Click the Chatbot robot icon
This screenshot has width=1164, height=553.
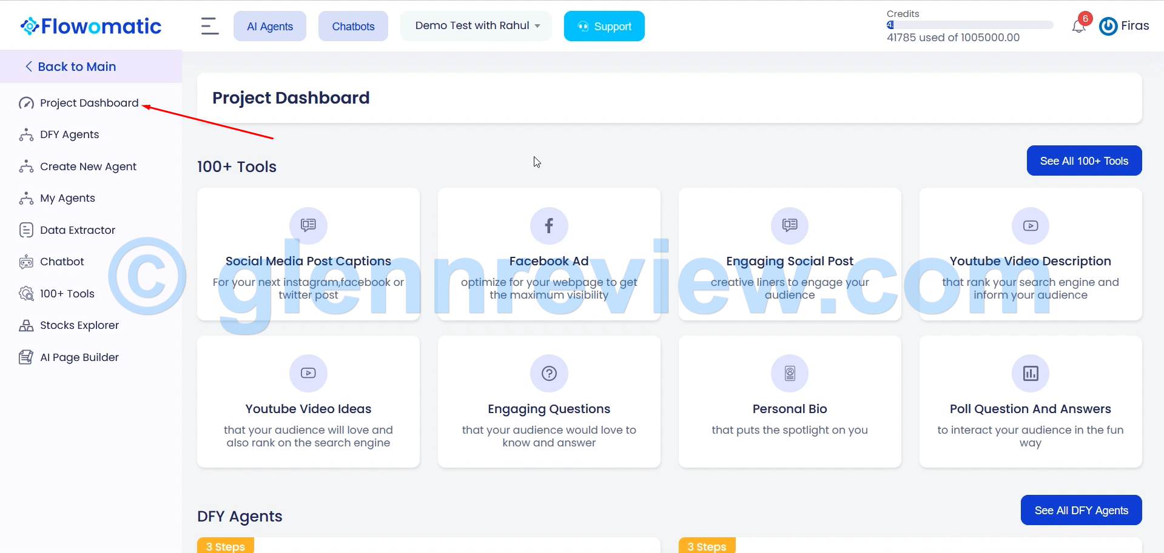[x=26, y=262]
